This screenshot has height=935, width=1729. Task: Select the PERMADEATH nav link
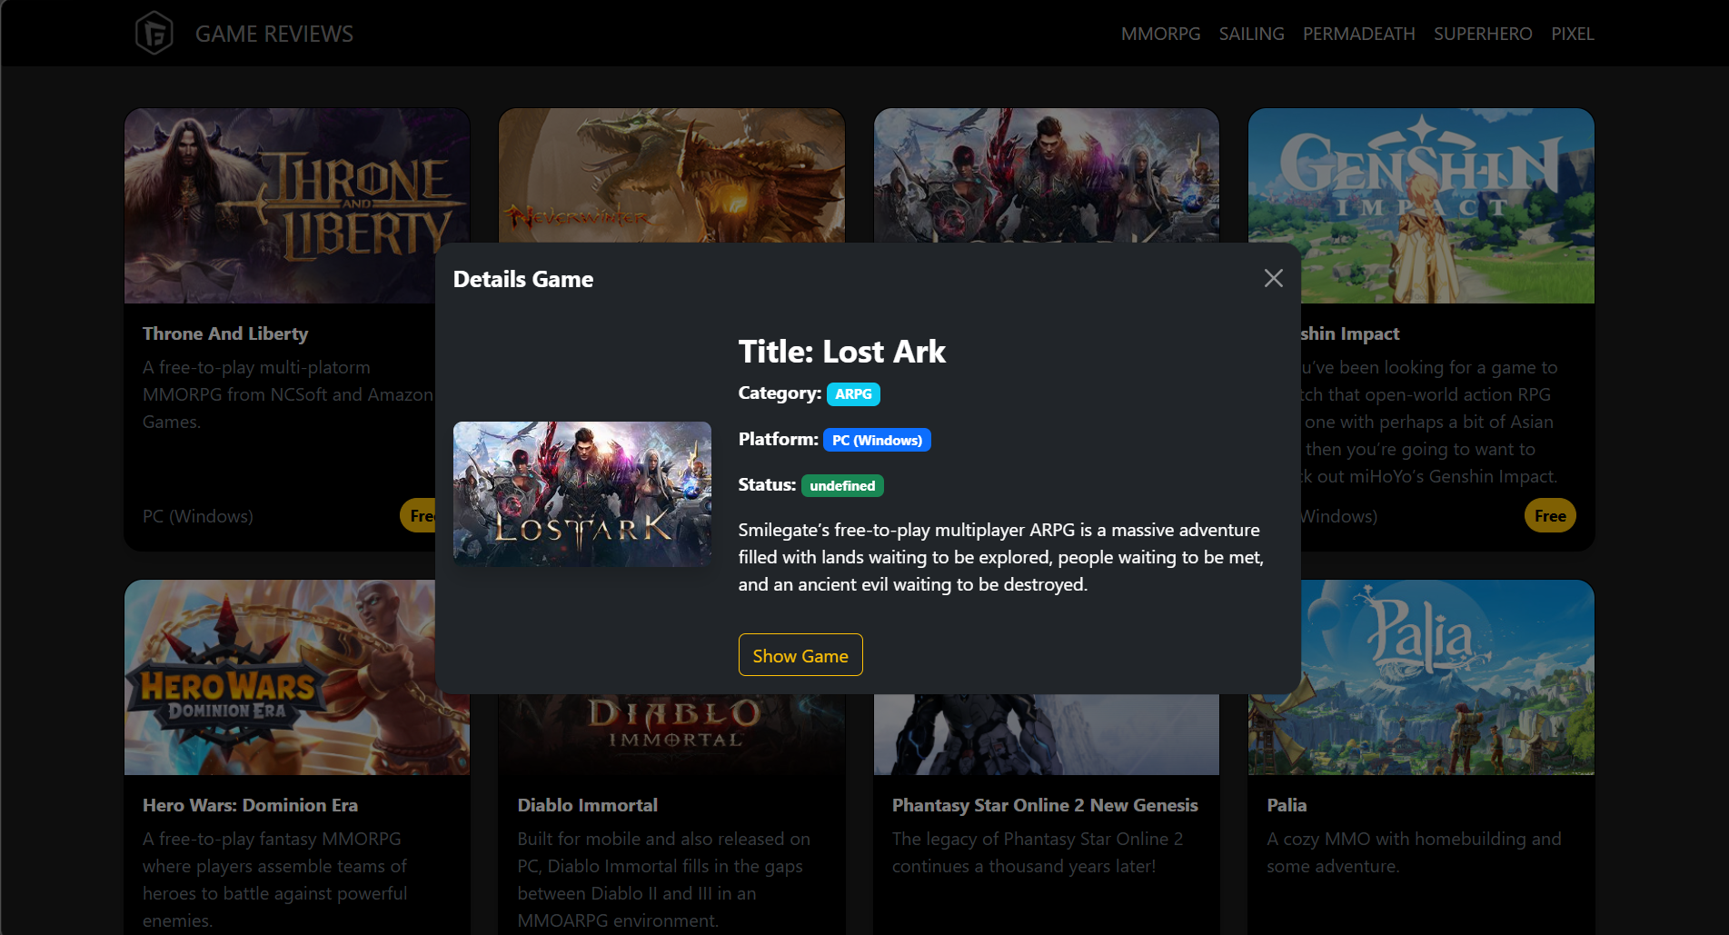(x=1358, y=34)
